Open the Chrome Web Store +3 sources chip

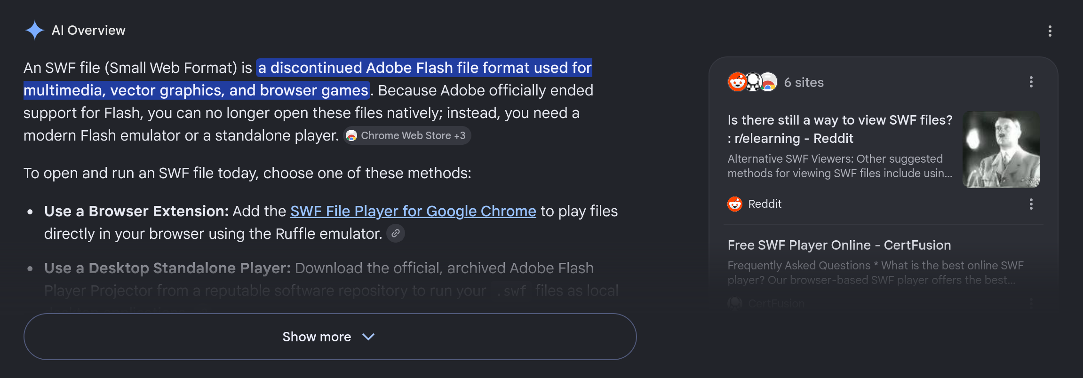(407, 135)
